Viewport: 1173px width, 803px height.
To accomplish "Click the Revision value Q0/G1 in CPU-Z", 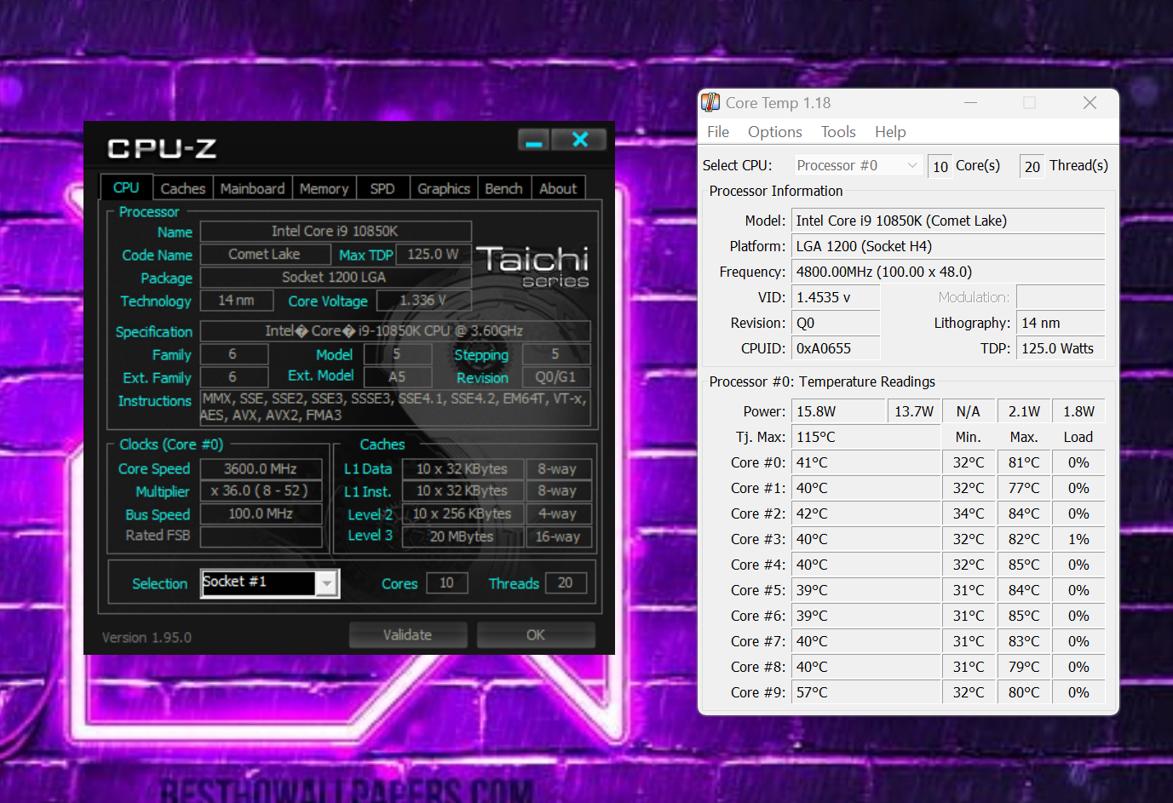I will click(555, 377).
